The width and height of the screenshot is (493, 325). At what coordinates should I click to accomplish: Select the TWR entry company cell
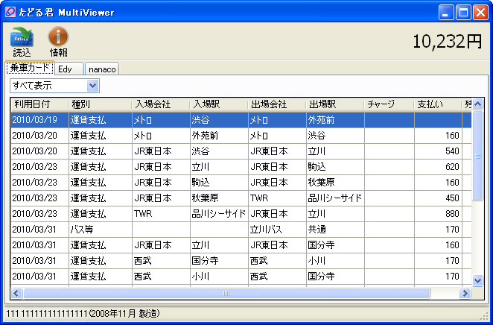point(161,214)
